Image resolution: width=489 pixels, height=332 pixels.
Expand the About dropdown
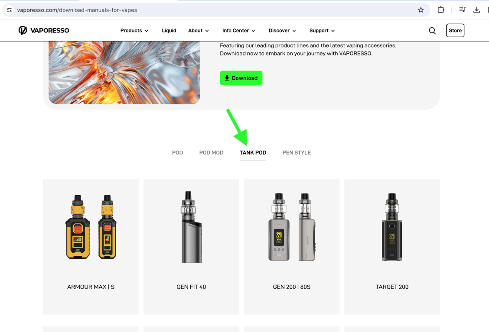pos(199,31)
